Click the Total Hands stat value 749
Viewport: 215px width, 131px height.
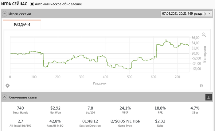21,108
